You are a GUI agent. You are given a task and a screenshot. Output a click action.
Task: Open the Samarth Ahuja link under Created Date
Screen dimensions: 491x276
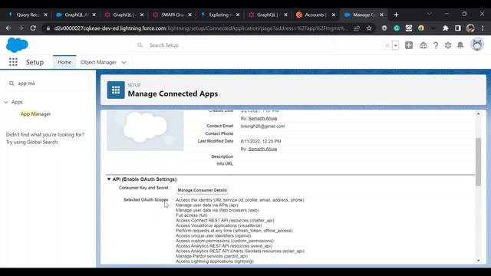click(262, 118)
